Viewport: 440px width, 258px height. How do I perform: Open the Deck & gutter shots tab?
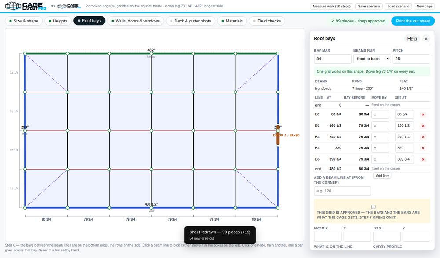[191, 21]
